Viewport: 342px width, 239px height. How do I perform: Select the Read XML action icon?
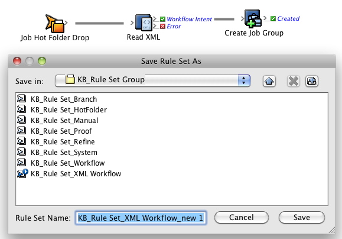[x=144, y=22]
